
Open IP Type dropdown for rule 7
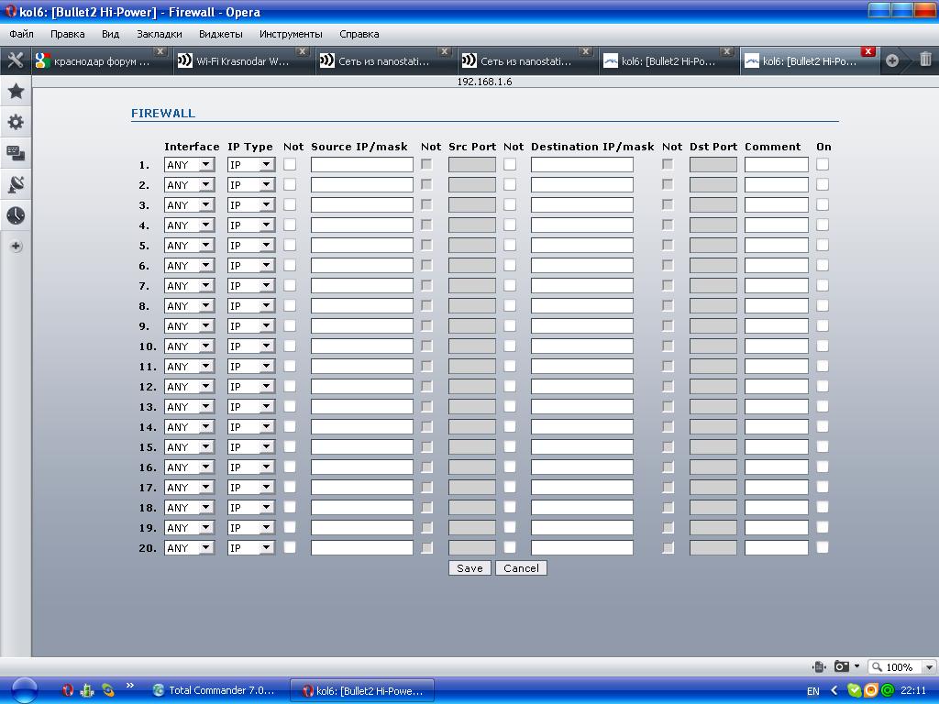coord(251,286)
